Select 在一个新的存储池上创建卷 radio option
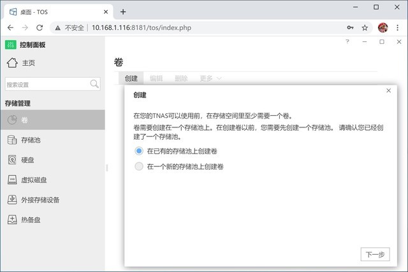 (x=139, y=166)
